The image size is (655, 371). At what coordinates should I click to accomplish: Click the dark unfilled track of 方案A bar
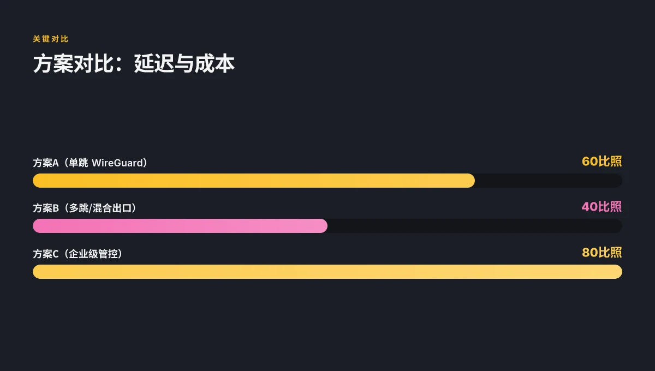click(x=549, y=181)
